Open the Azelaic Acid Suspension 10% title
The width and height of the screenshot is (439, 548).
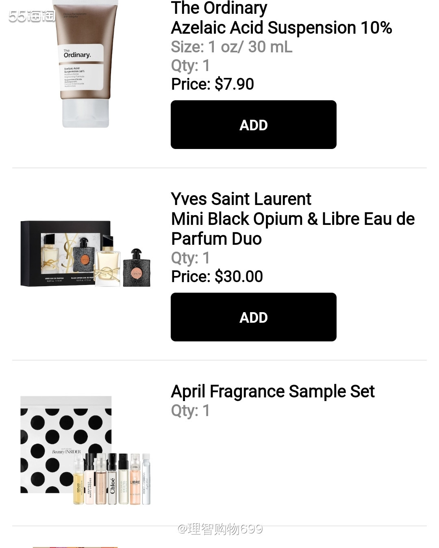pos(281,28)
